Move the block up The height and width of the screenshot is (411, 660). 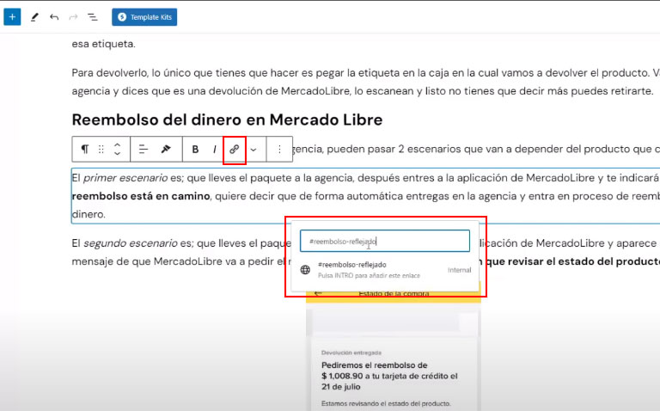point(118,144)
